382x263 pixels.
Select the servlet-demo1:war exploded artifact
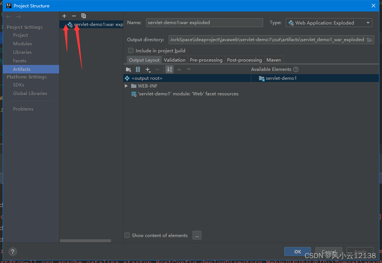click(94, 24)
